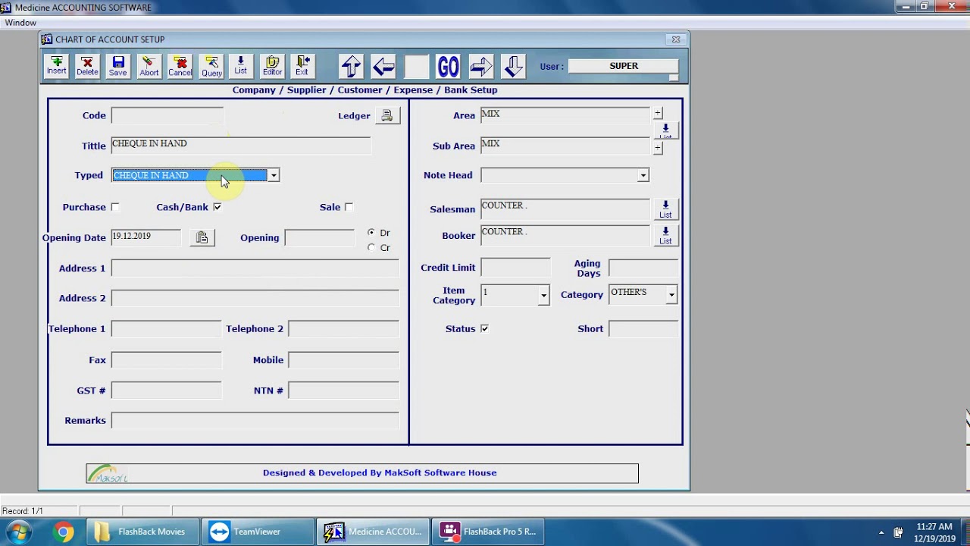Click the NTN # field
Image resolution: width=970 pixels, height=546 pixels.
point(343,391)
